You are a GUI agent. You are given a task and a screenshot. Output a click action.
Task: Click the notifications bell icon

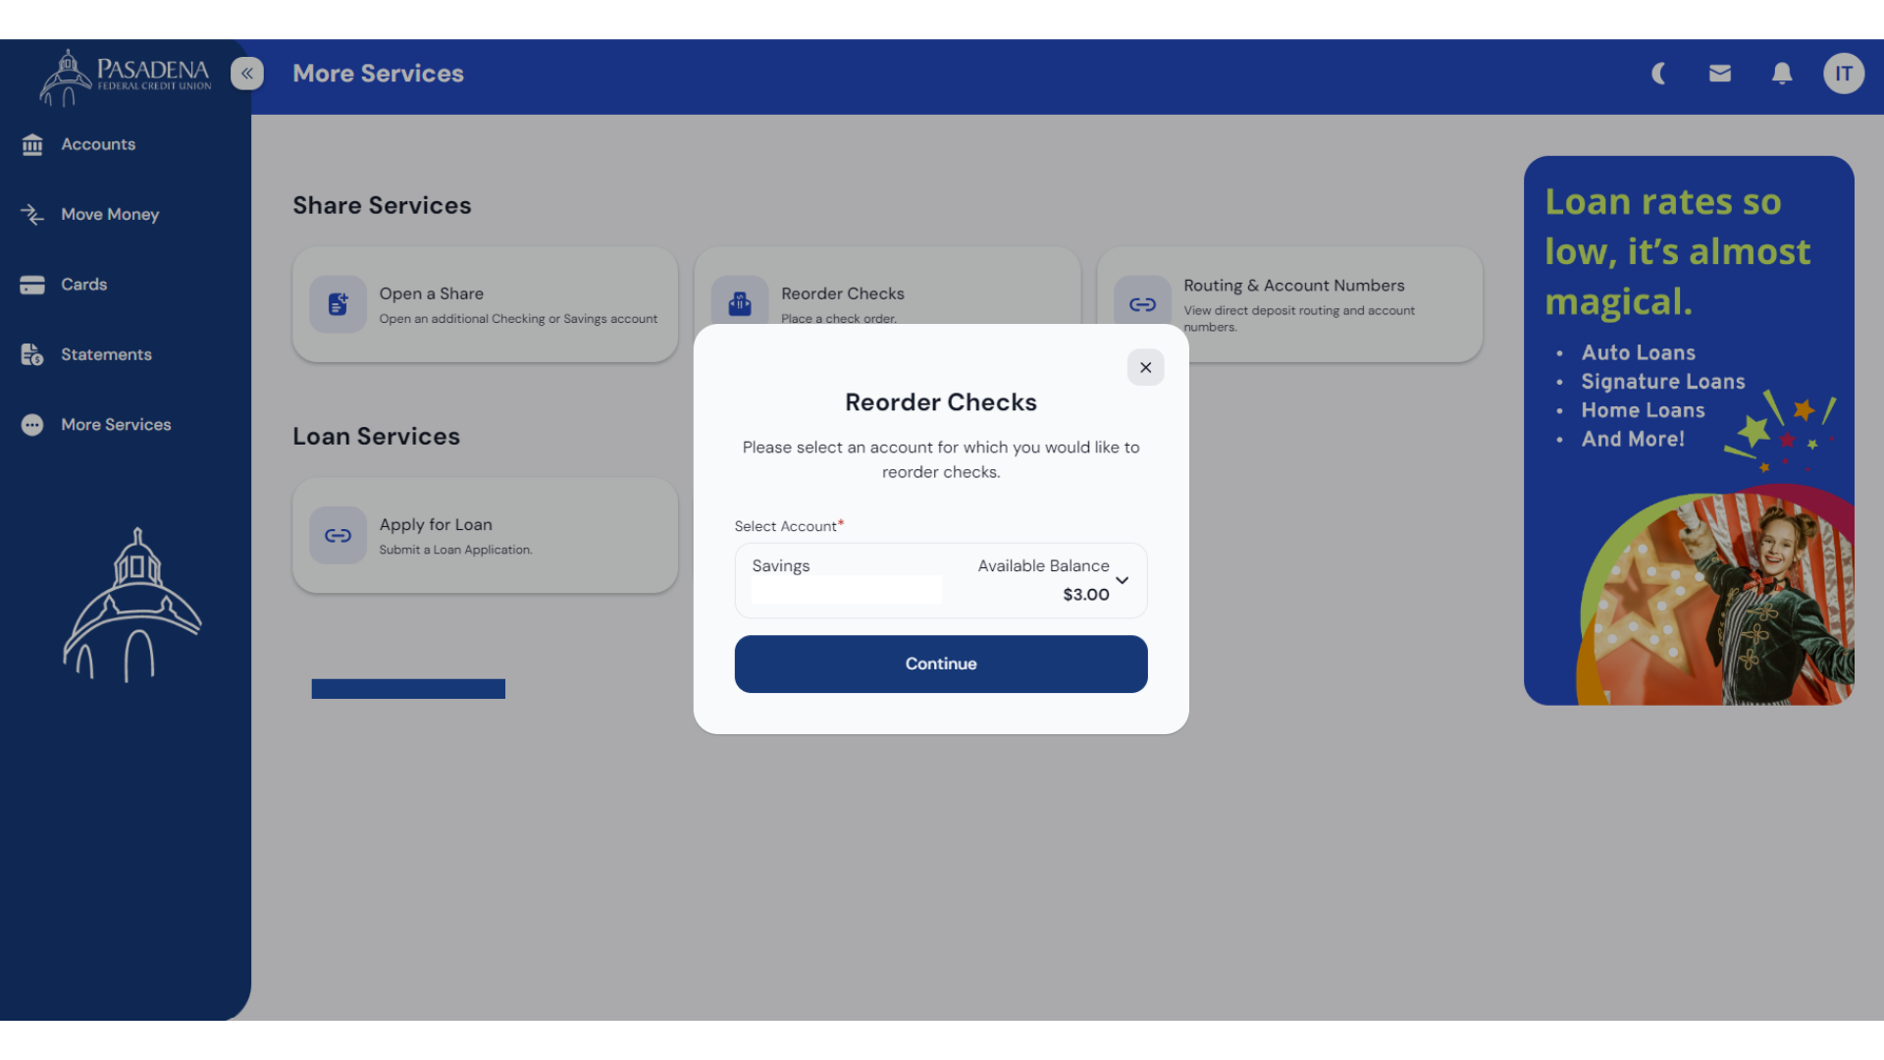1782,74
